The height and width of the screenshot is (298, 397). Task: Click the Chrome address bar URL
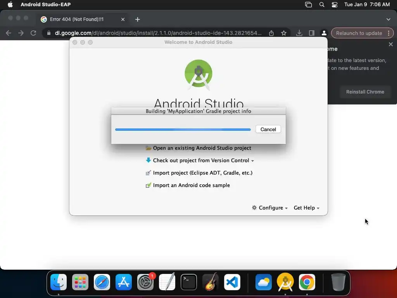(158, 33)
